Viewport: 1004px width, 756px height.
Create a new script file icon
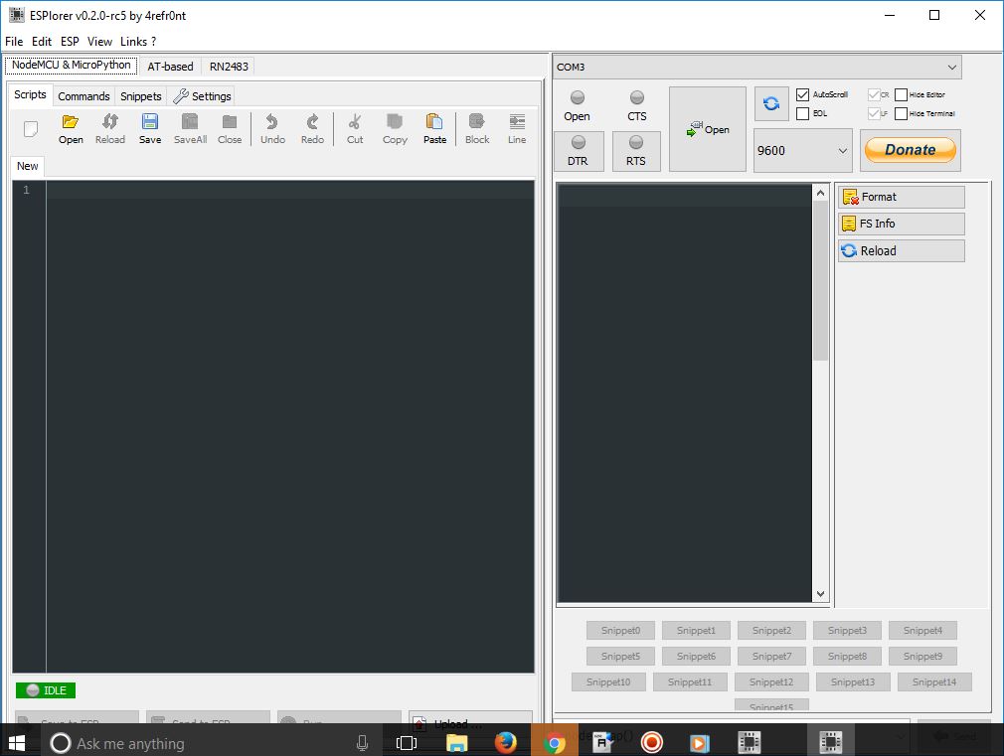click(31, 129)
